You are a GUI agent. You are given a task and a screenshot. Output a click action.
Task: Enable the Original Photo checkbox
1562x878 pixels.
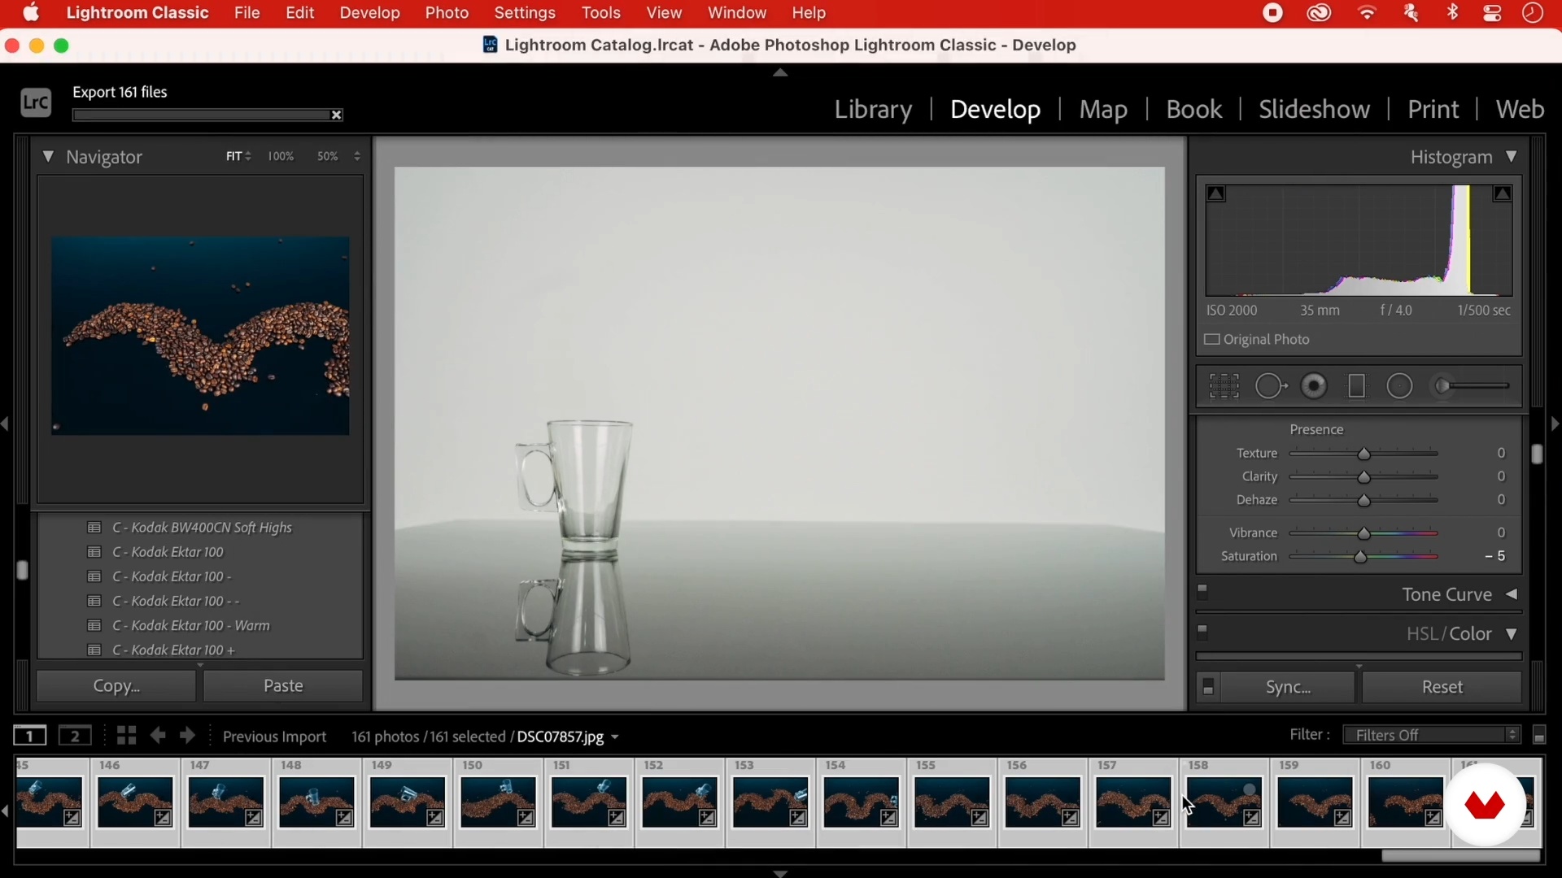tap(1212, 340)
